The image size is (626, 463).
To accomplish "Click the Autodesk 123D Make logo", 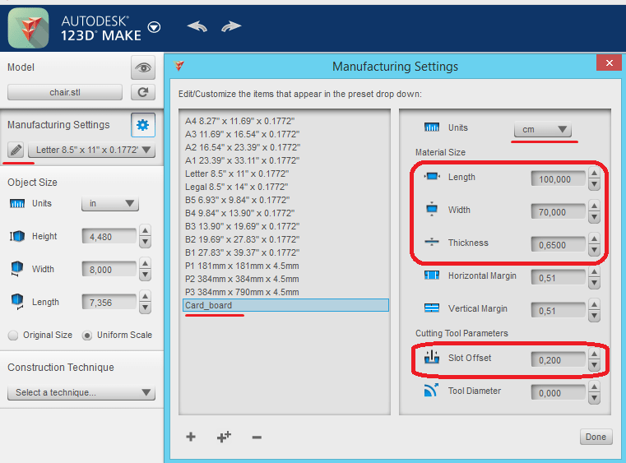I will pos(28,28).
